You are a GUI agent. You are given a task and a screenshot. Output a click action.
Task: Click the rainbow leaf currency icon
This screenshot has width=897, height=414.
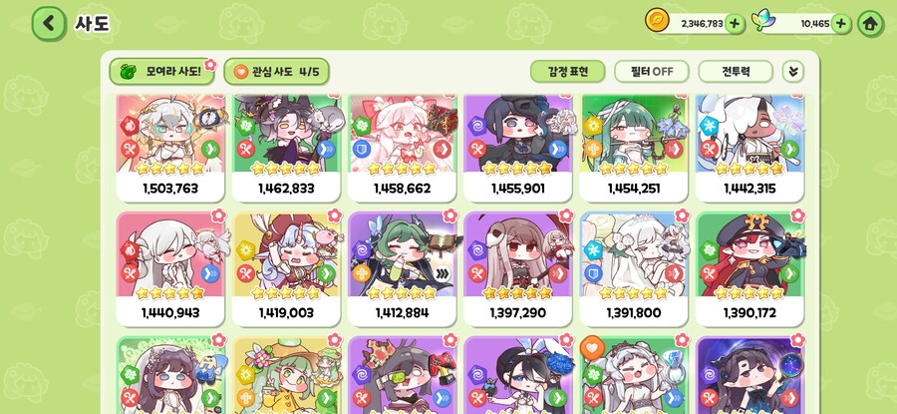pos(762,21)
